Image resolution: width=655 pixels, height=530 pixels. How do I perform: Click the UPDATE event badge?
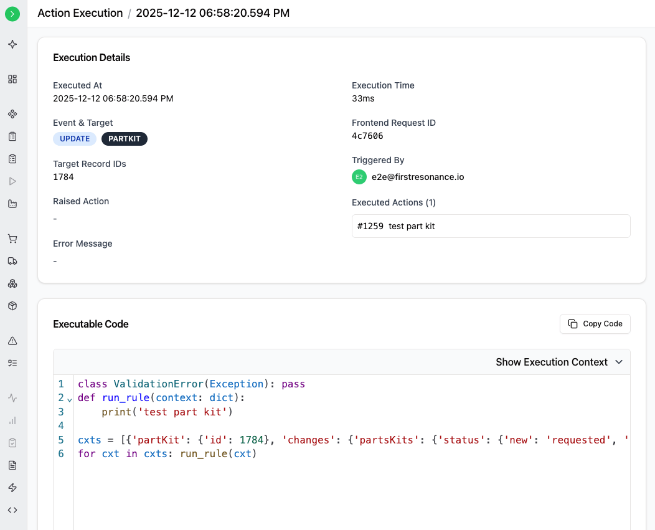75,139
